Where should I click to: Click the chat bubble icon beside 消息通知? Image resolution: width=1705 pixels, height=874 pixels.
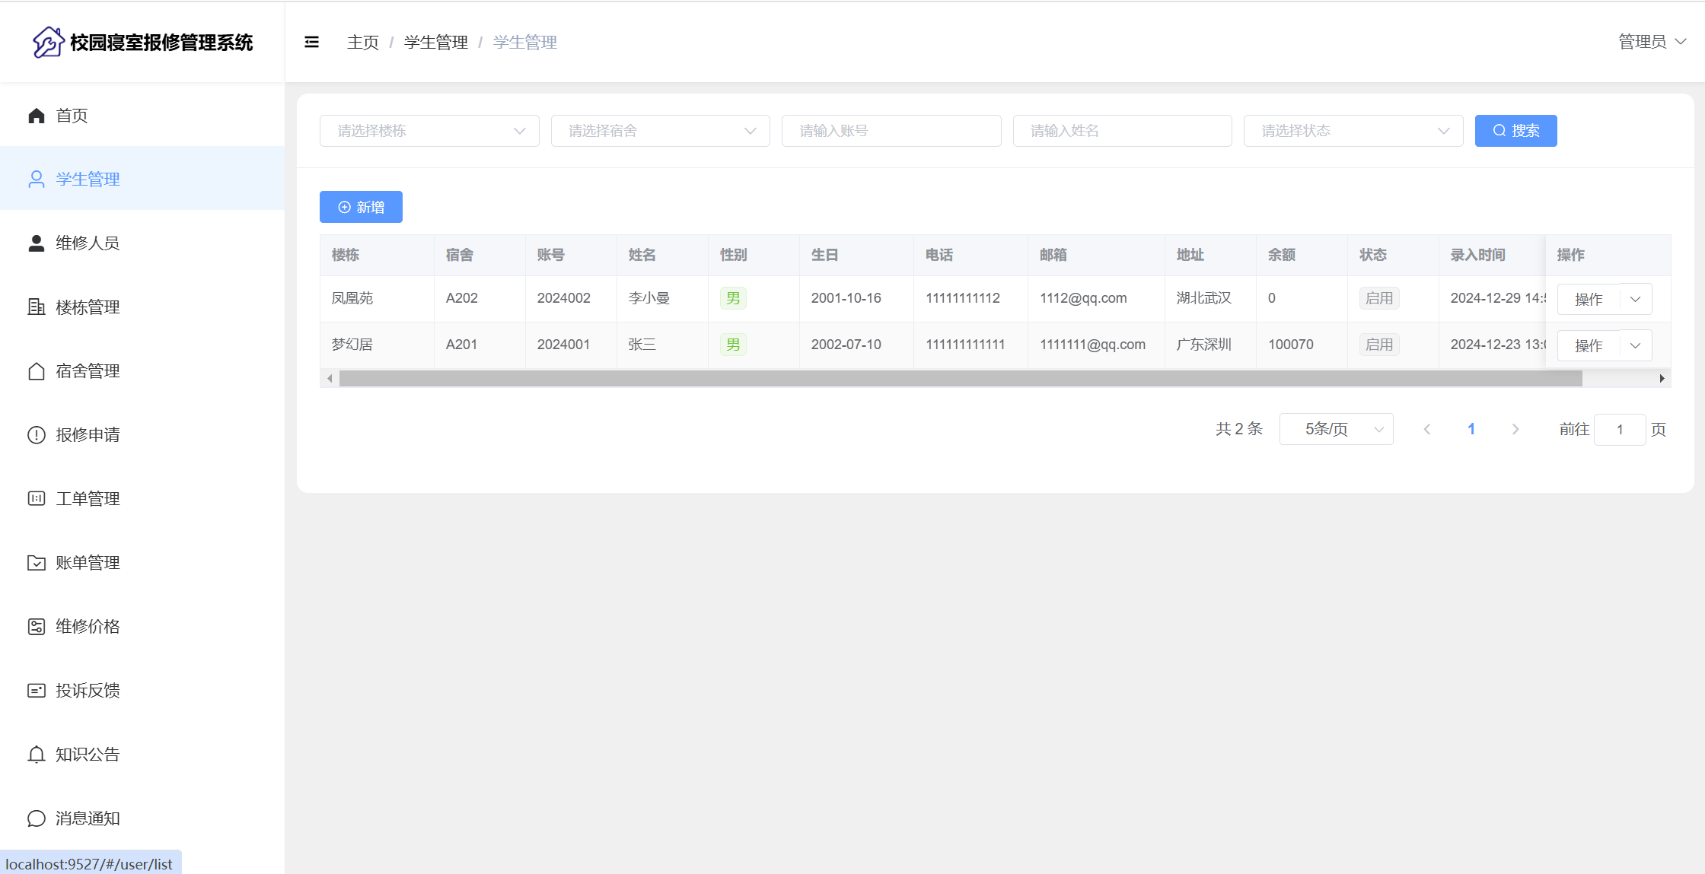pos(37,818)
